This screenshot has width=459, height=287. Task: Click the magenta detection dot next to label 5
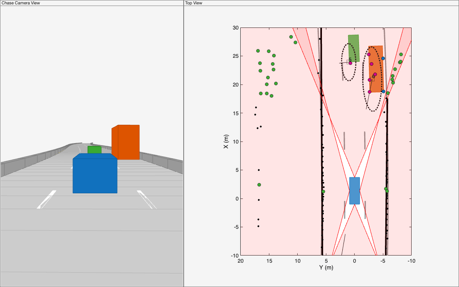coord(350,63)
